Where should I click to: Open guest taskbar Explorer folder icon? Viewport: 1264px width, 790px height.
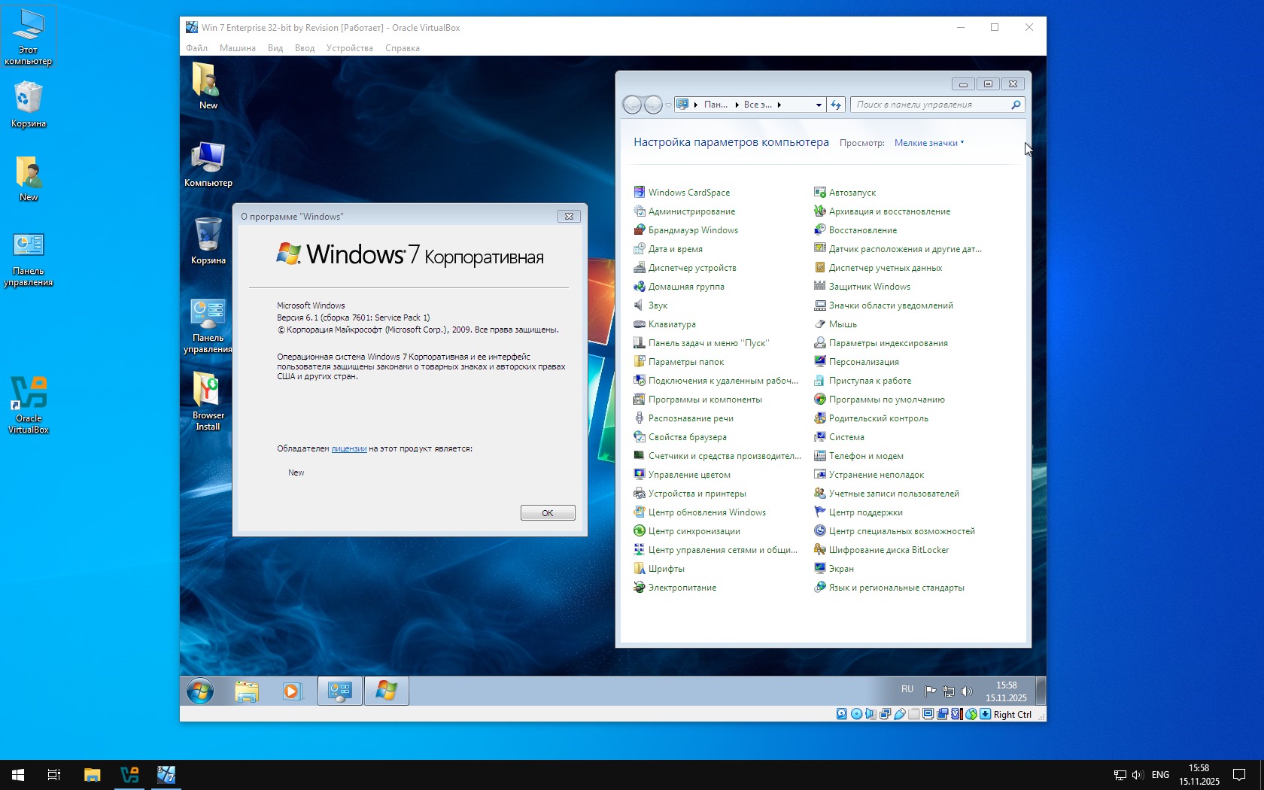(246, 691)
